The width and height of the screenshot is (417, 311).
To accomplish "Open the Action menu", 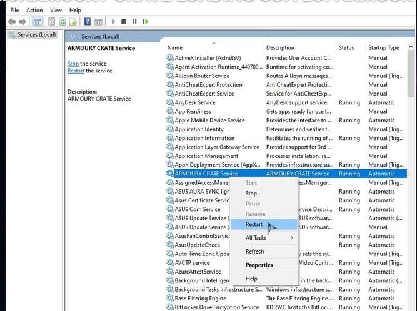I will point(34,10).
